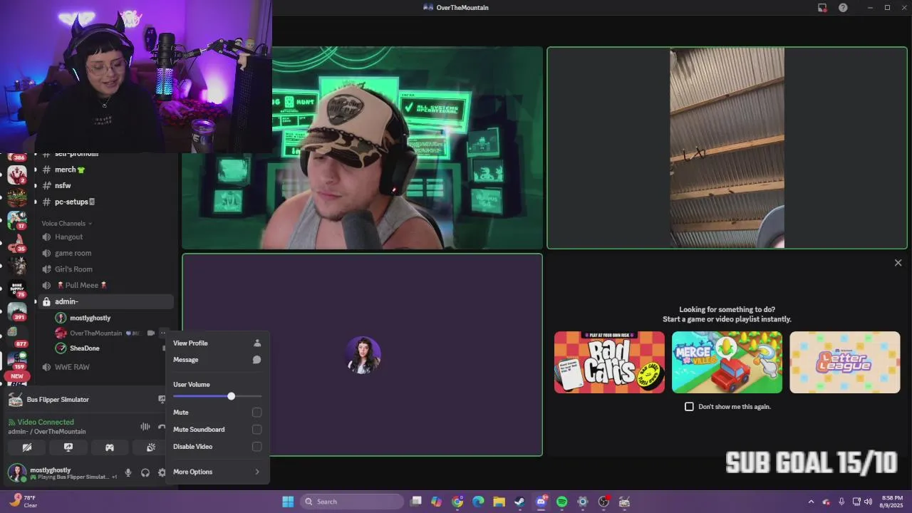912x513 pixels.
Task: Adjust the User Volume slider handle
Action: pyautogui.click(x=231, y=396)
